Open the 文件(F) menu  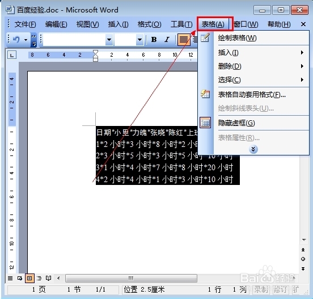25,24
